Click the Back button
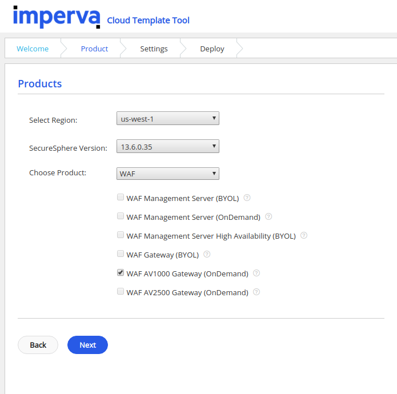This screenshot has width=397, height=394. 38,345
